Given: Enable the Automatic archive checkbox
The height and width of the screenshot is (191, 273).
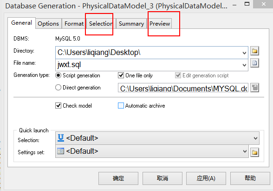Looking at the screenshot, I should pos(121,106).
